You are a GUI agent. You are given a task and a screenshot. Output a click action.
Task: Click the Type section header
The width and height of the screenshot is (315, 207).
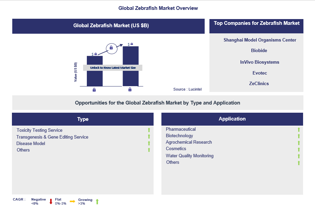coord(83,119)
